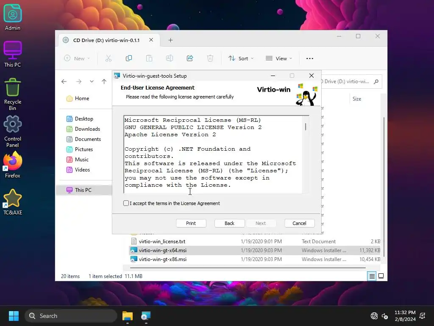Expand the recent locations chevron
The height and width of the screenshot is (326, 434).
(x=92, y=81)
